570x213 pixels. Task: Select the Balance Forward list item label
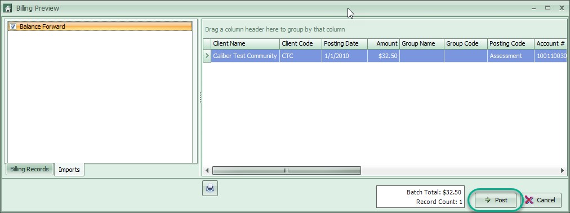click(x=42, y=26)
